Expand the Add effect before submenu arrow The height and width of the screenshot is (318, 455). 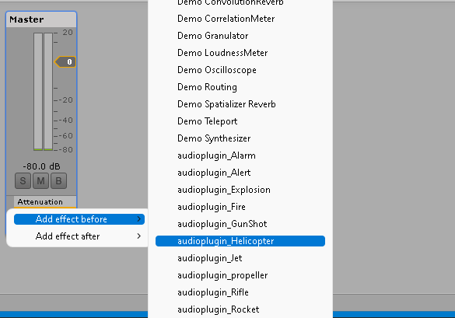click(x=138, y=219)
